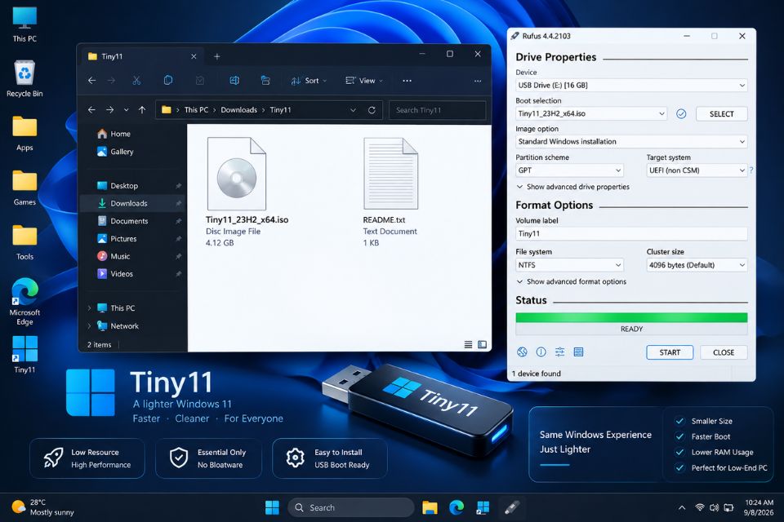The height and width of the screenshot is (522, 784).
Task: Click Copy icon in Explorer toolbar
Action: (x=168, y=81)
